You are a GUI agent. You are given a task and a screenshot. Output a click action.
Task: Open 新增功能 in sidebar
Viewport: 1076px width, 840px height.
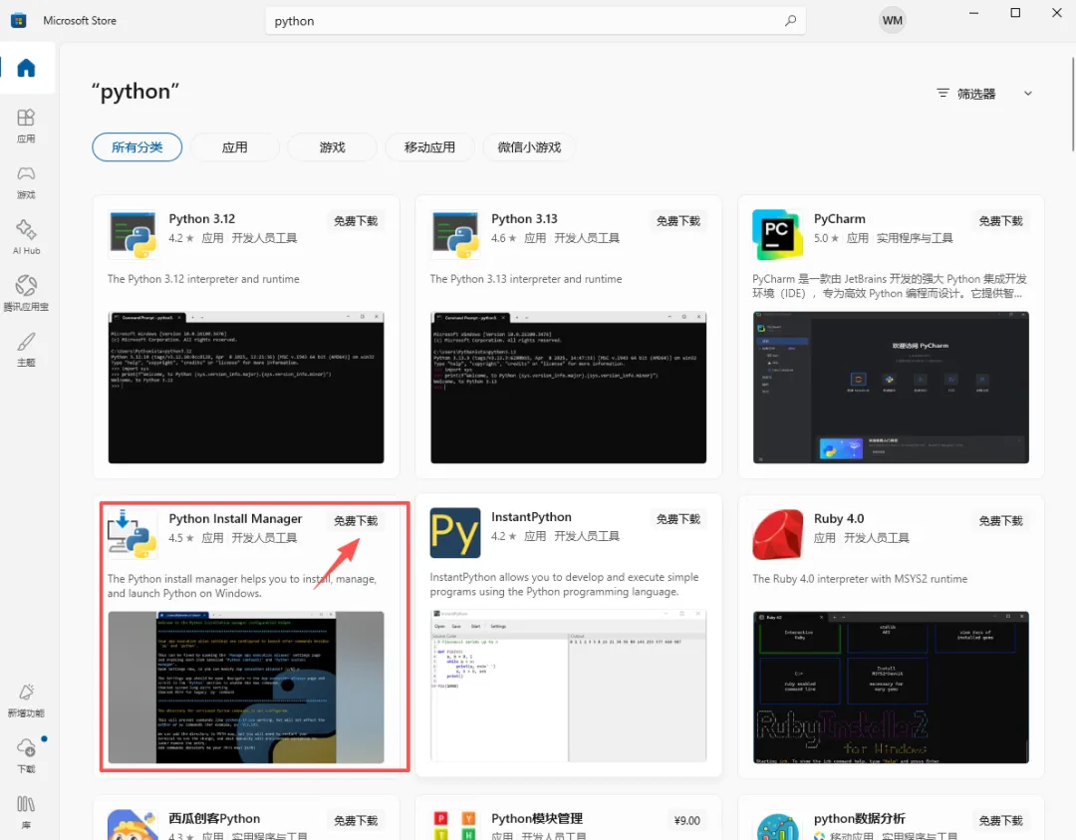[26, 700]
